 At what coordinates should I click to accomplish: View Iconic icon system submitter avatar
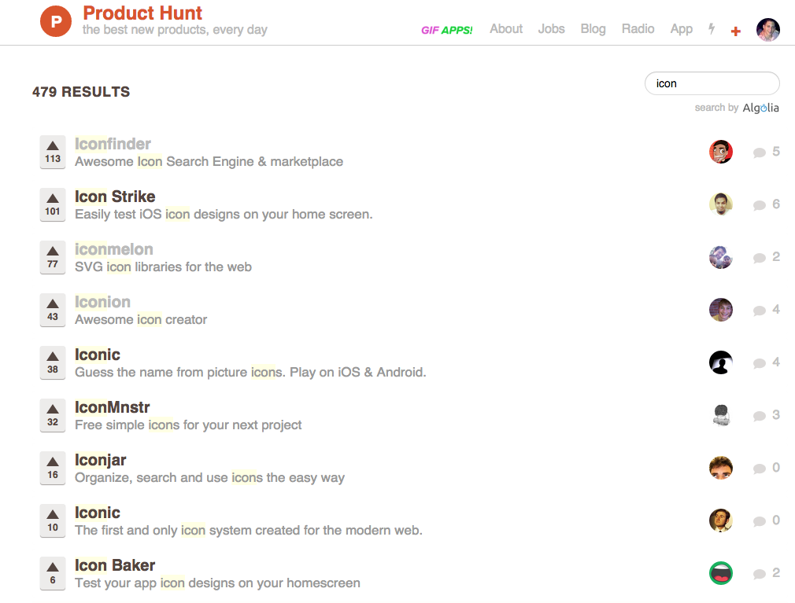pyautogui.click(x=720, y=520)
